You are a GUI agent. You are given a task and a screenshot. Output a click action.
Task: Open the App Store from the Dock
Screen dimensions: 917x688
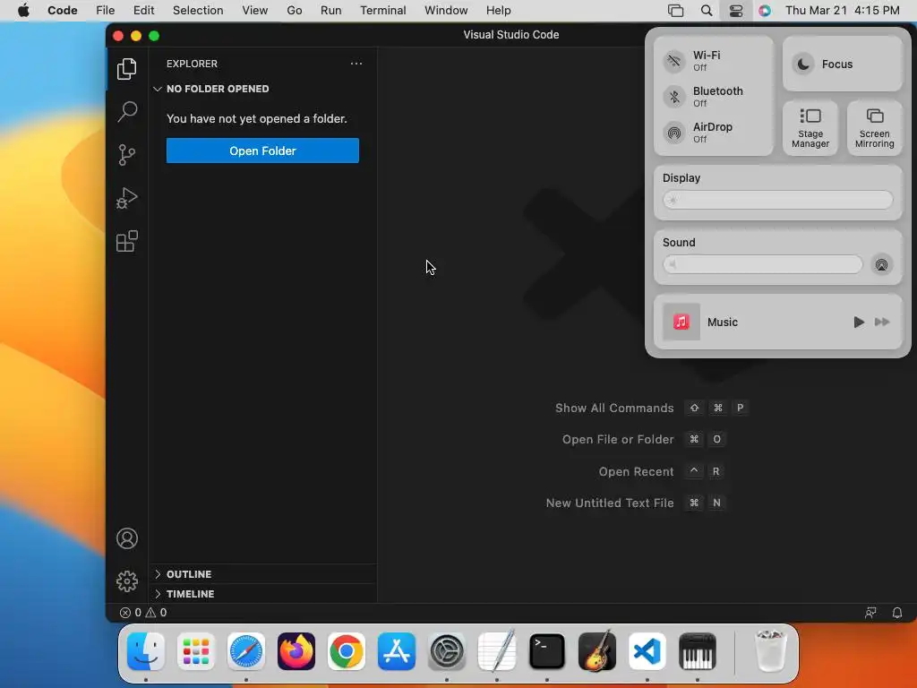397,651
